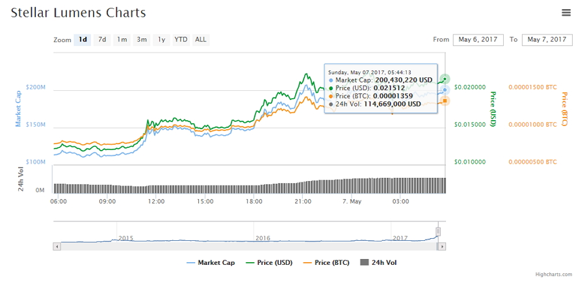The width and height of the screenshot is (585, 283).
Task: Click the orange Price (BTC) data point marker
Action: (445, 101)
